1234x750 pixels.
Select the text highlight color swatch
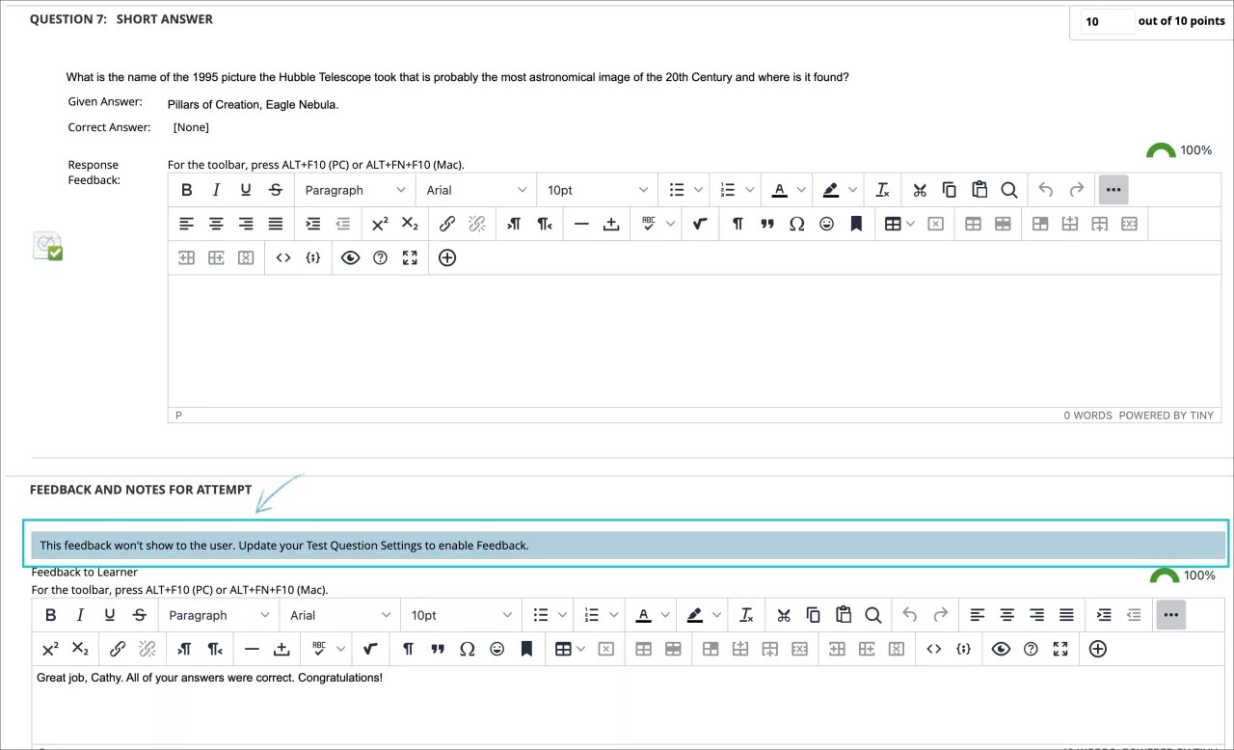coord(831,189)
